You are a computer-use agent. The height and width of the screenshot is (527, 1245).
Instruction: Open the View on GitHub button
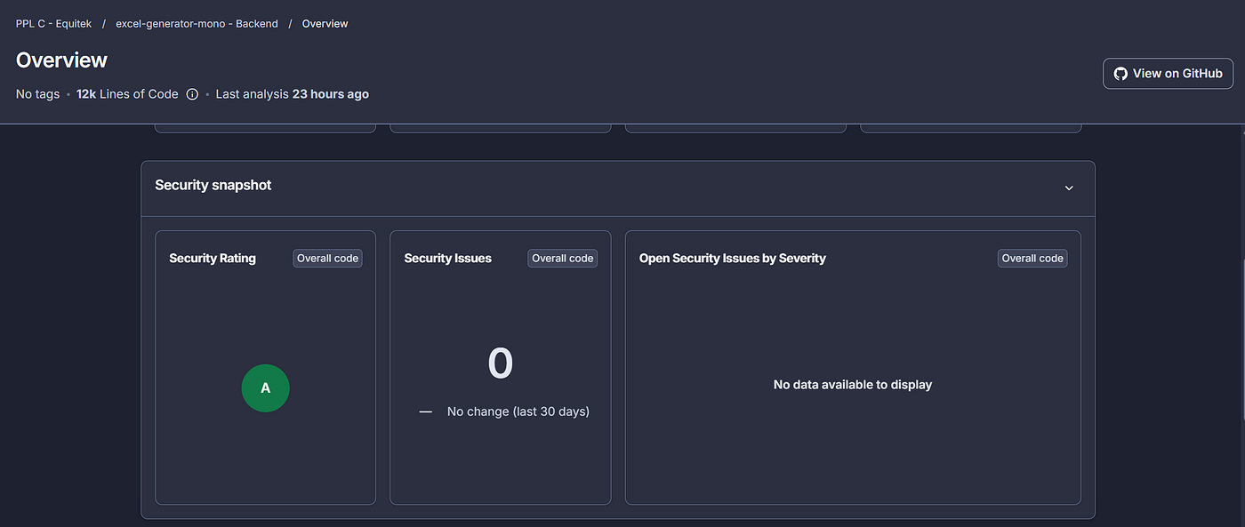point(1168,74)
